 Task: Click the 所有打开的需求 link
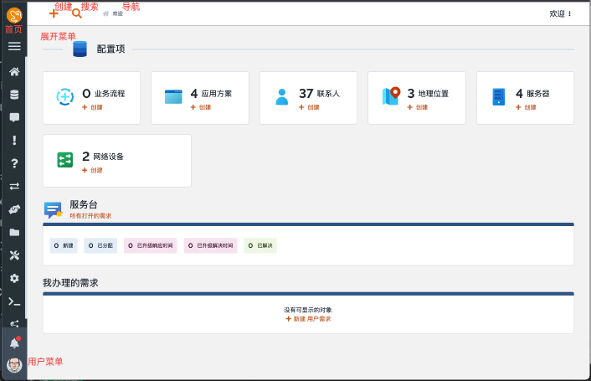90,215
